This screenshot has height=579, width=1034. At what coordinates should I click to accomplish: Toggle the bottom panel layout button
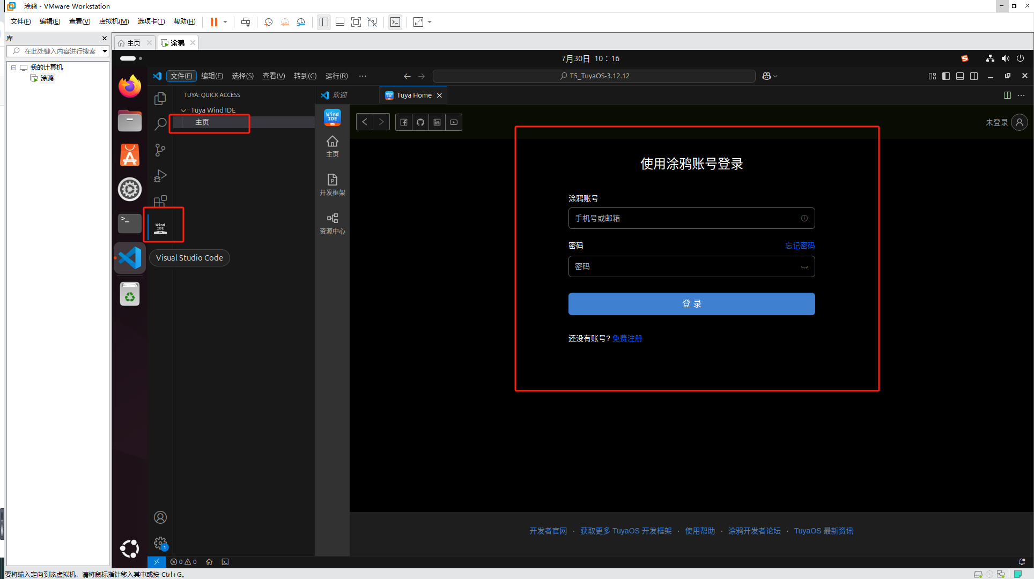tap(960, 76)
